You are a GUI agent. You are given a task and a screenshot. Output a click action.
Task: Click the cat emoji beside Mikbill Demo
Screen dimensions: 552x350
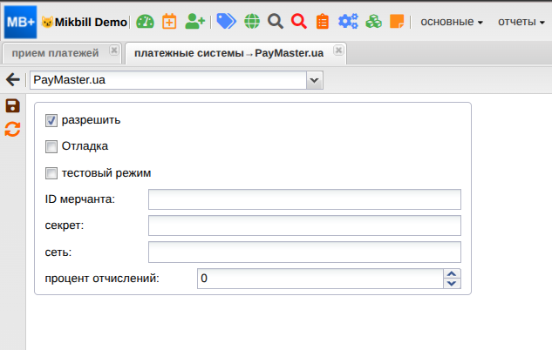[47, 22]
